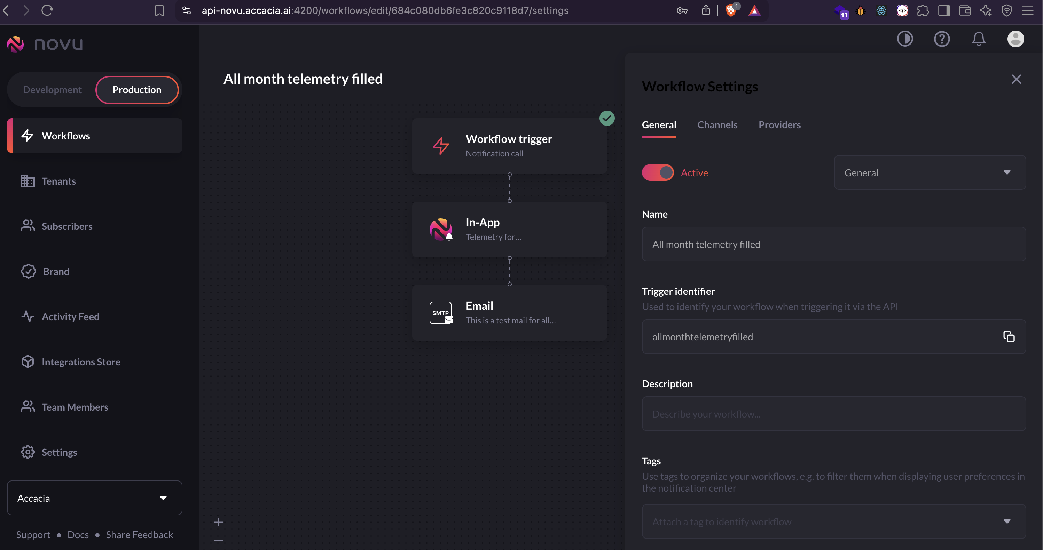This screenshot has height=550, width=1043.
Task: Open the help question mark icon
Action: coord(942,39)
